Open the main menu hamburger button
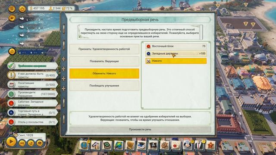Screen dimensions: 276x155 point(12,9)
